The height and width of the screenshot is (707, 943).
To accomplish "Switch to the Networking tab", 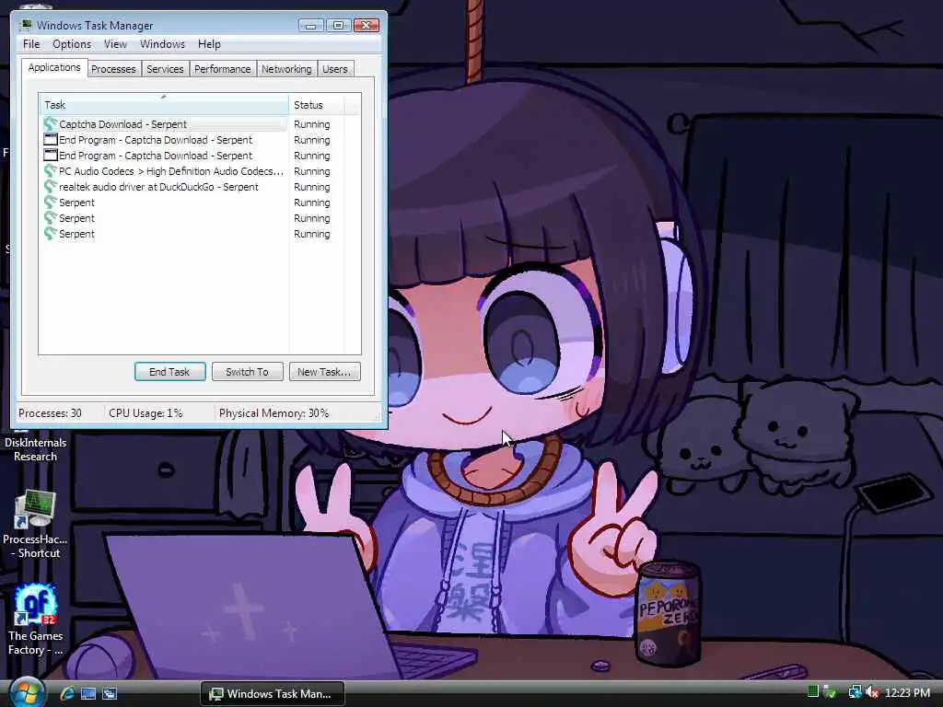I will point(286,69).
